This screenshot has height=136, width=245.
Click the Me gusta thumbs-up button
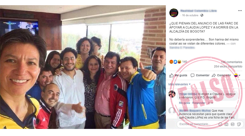click(178, 75)
